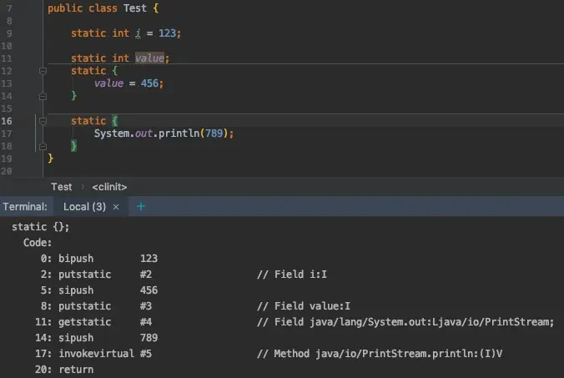This screenshot has width=564, height=378.
Task: Click '17: invokevirtual' bytecode instruction
Action: click(84, 354)
